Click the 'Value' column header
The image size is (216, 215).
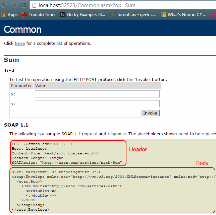[x=41, y=86]
